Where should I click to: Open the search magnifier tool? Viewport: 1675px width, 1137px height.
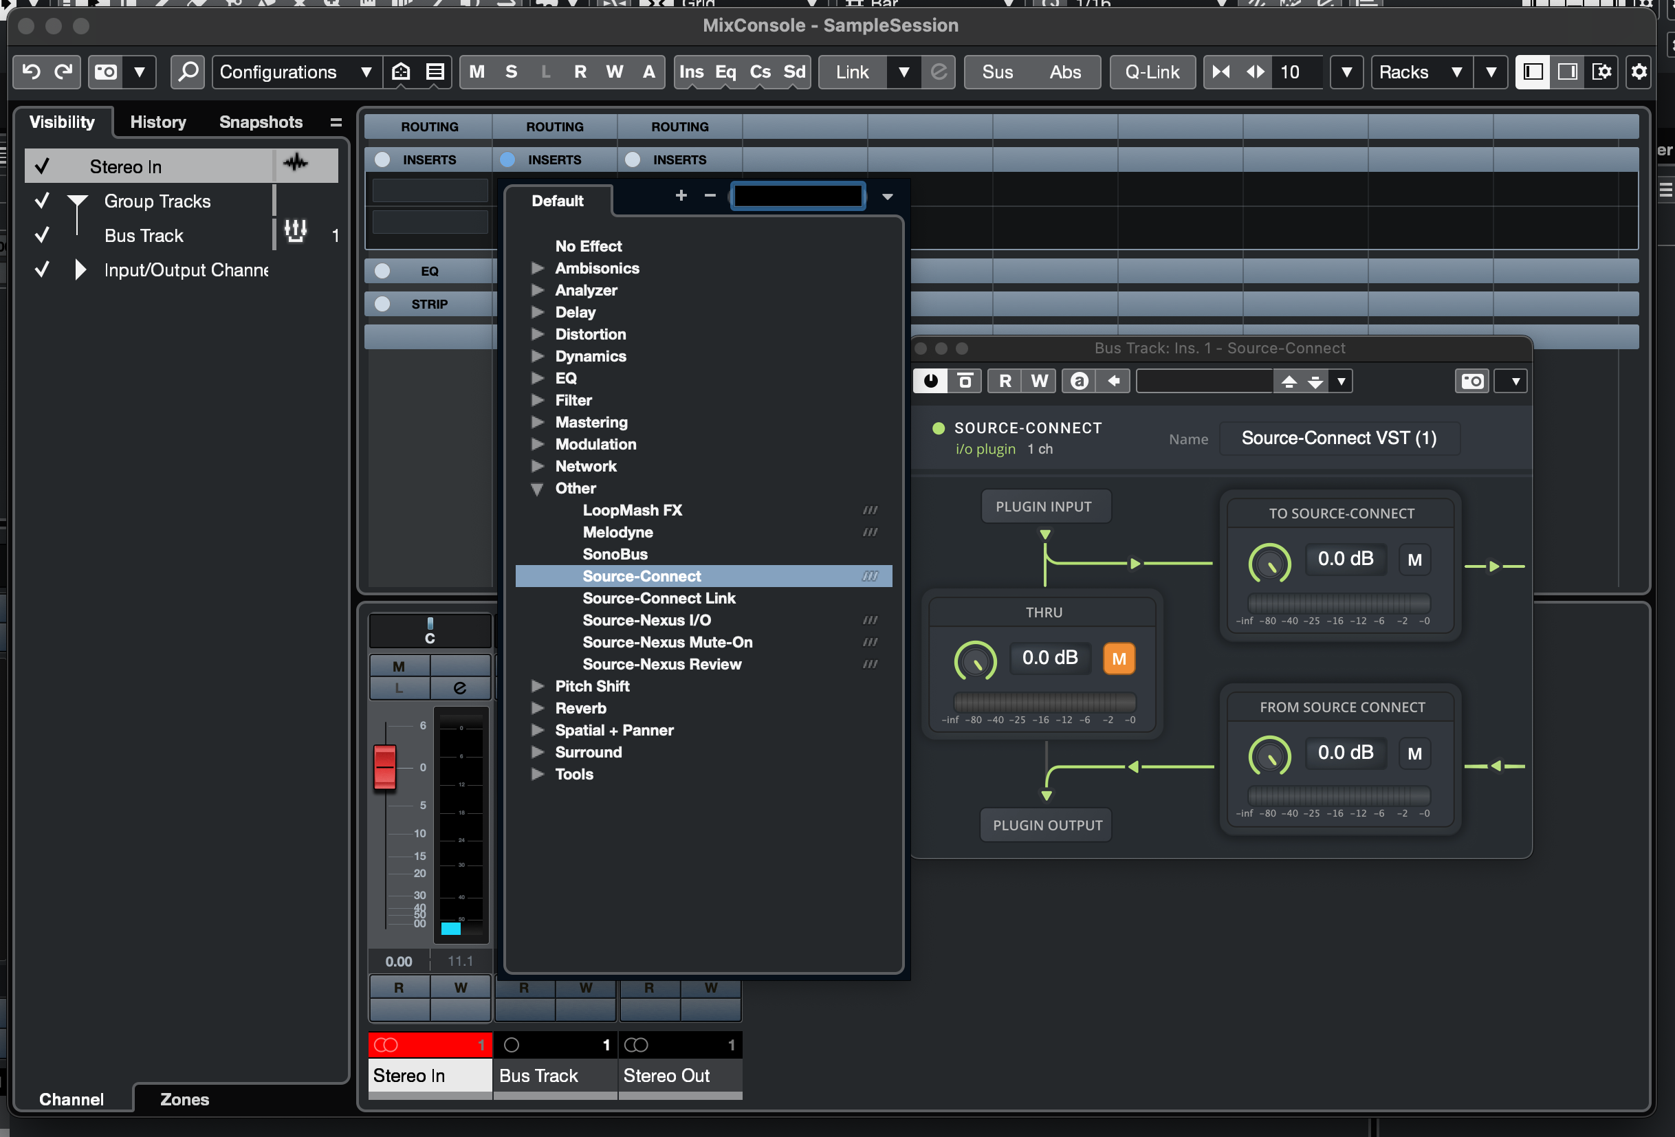pos(188,71)
